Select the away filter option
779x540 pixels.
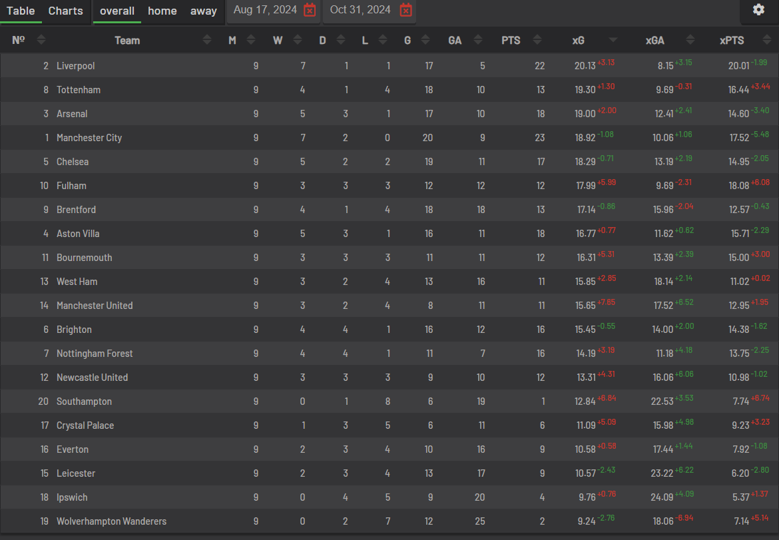coord(204,11)
